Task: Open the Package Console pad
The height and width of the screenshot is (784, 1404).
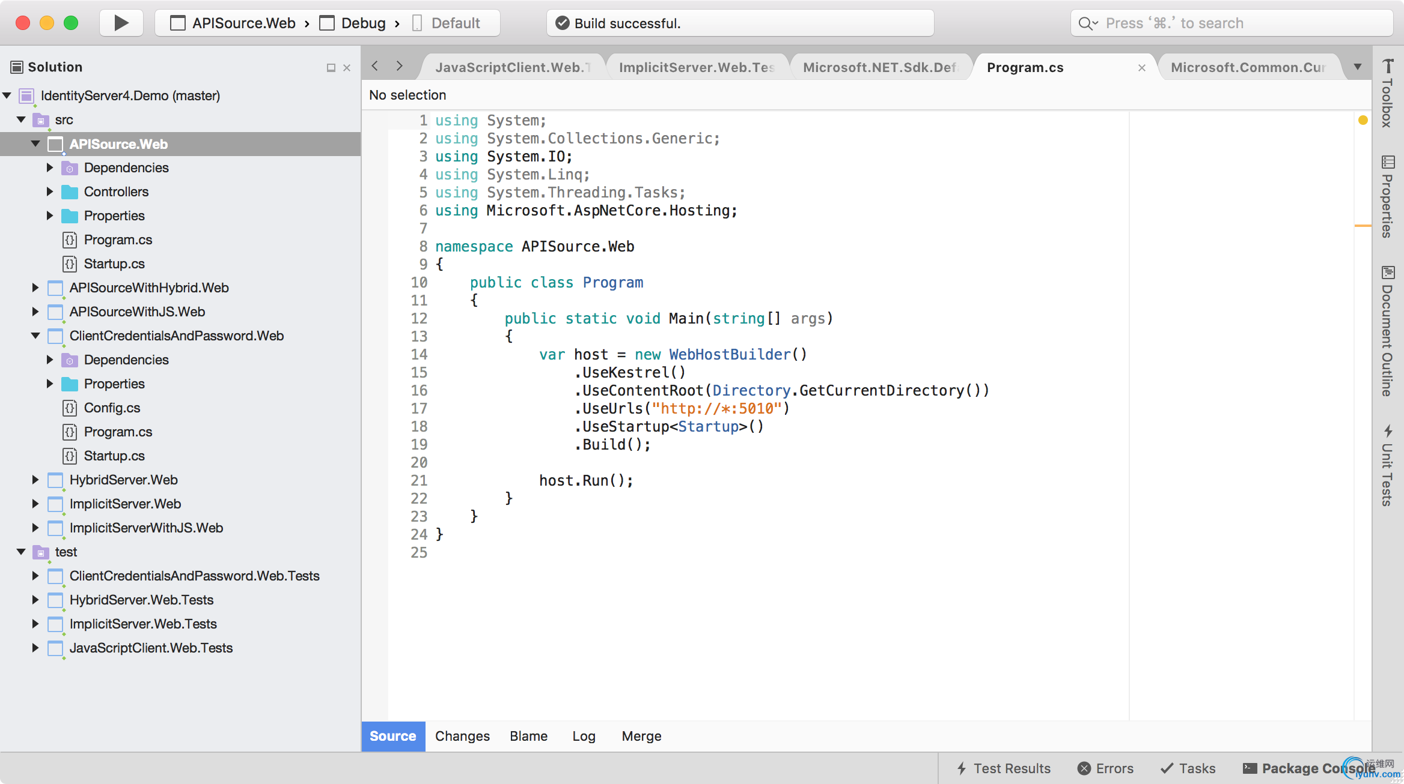Action: tap(1309, 768)
